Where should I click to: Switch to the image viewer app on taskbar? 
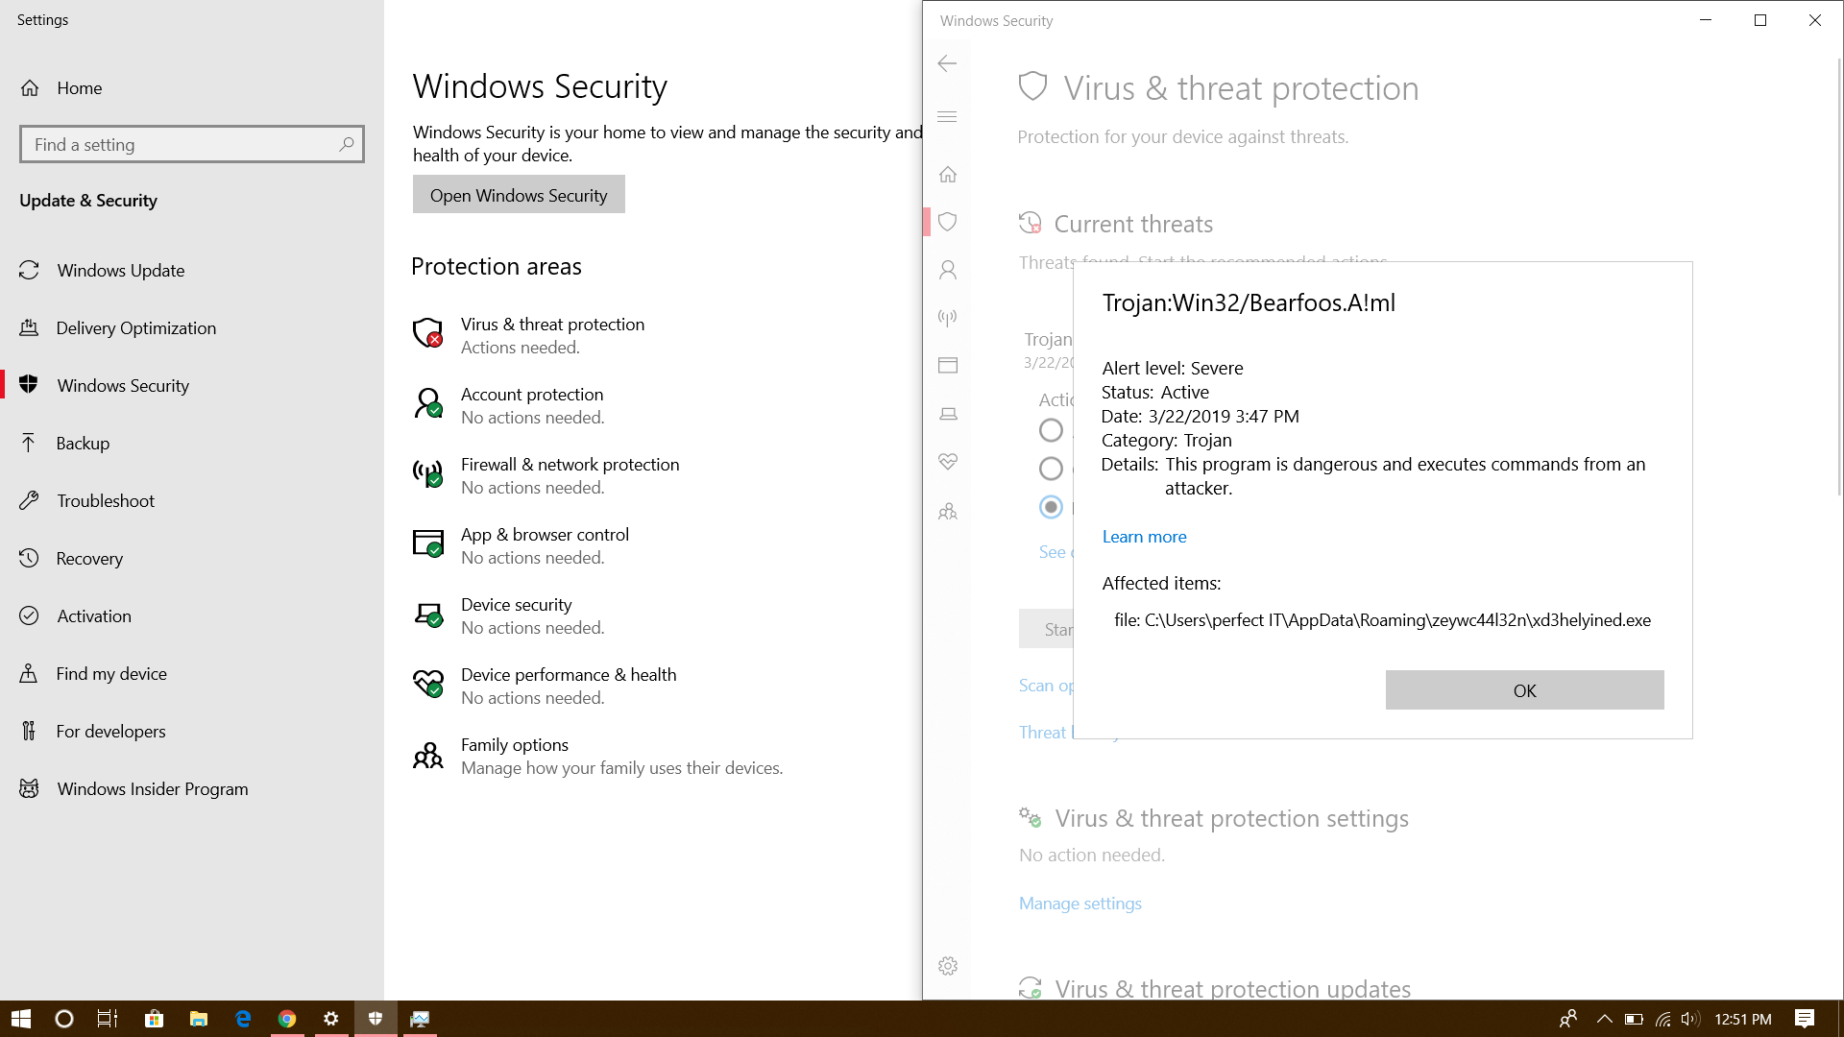point(420,1019)
